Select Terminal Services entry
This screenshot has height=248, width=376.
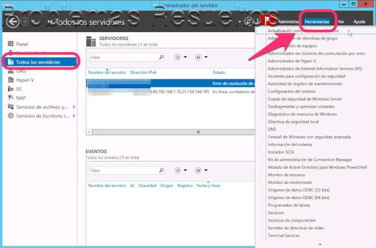tap(283, 235)
